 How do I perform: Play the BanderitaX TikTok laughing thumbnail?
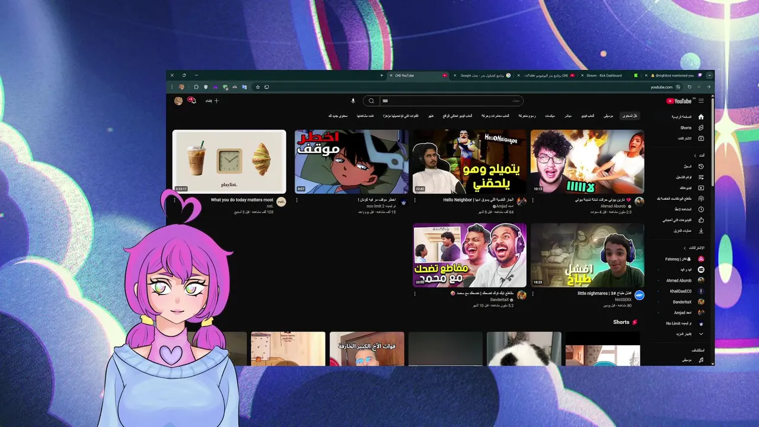click(470, 255)
